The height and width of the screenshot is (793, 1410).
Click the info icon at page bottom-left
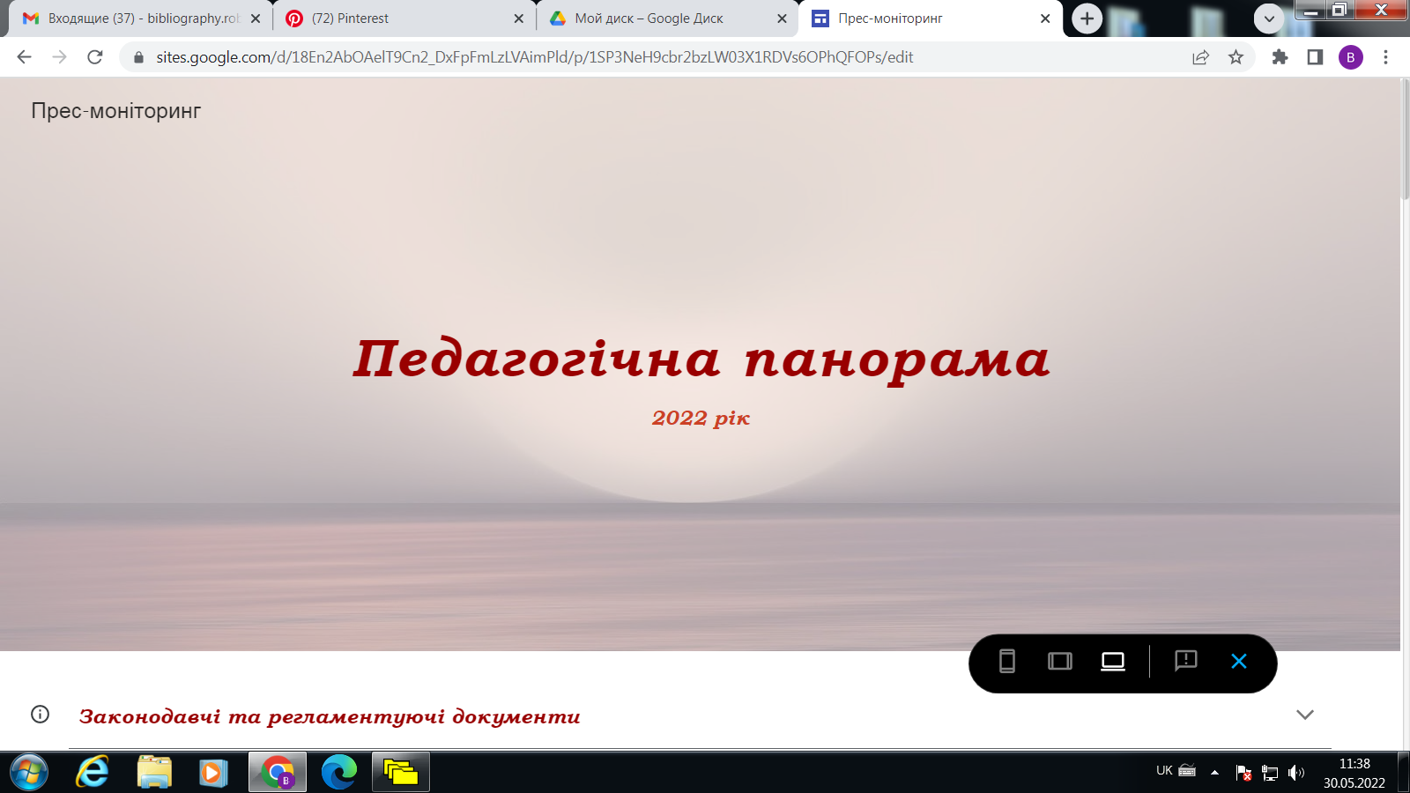(40, 715)
